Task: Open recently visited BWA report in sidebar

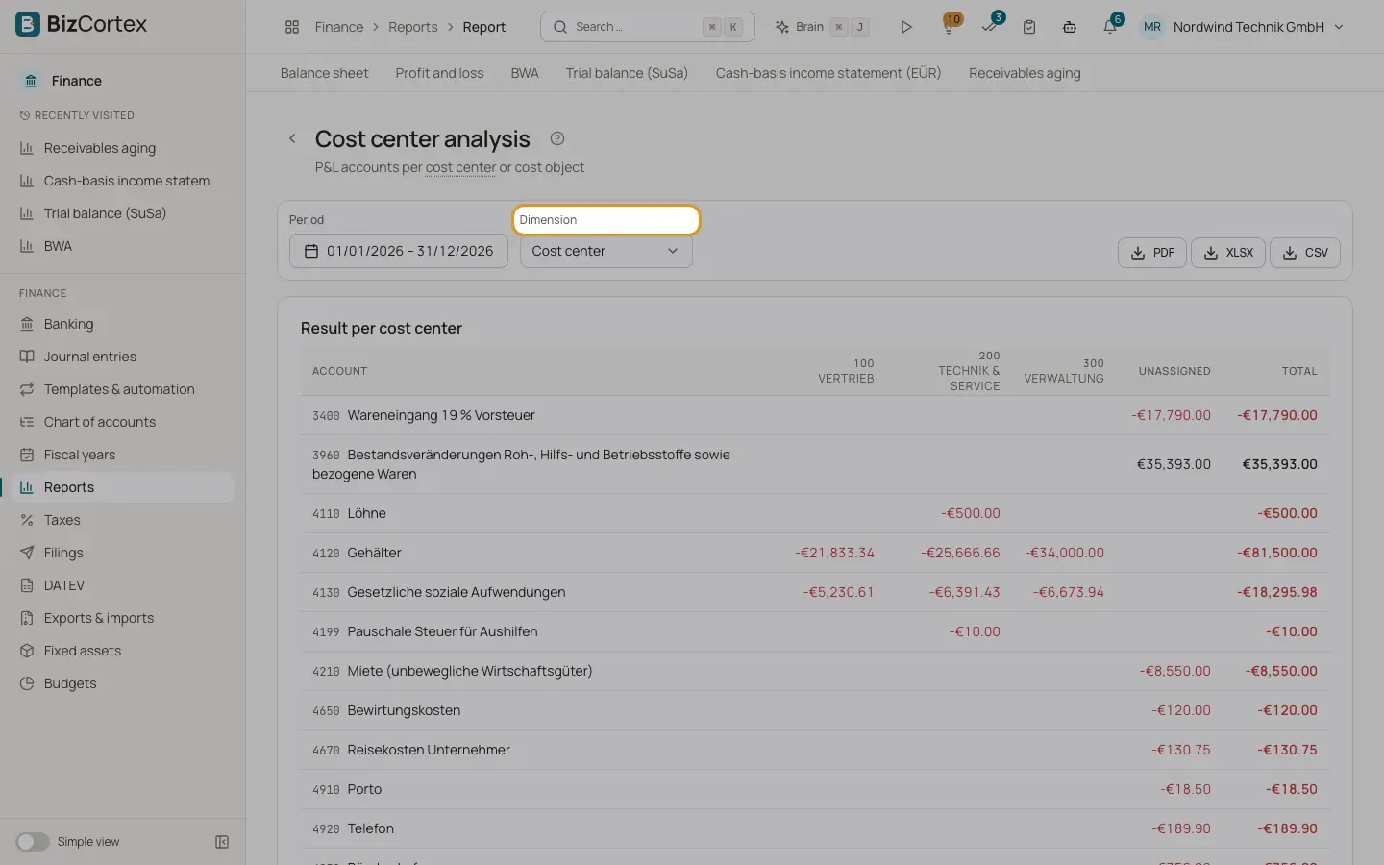Action: tap(123, 246)
